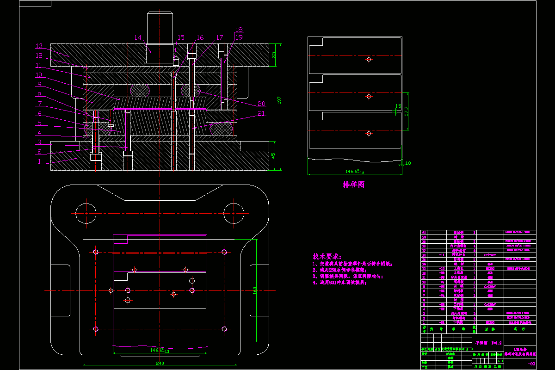The width and height of the screenshot is (555, 370).
Task: Select balloon callout 9 in section view
Action: click(40, 84)
